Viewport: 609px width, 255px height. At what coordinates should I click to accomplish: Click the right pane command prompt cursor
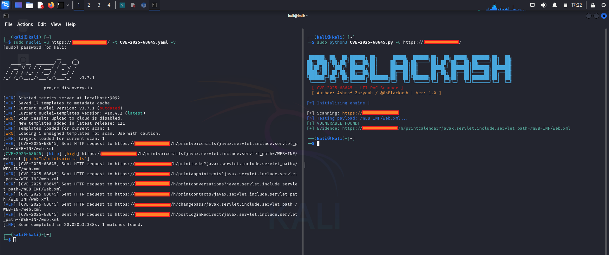tap(318, 144)
